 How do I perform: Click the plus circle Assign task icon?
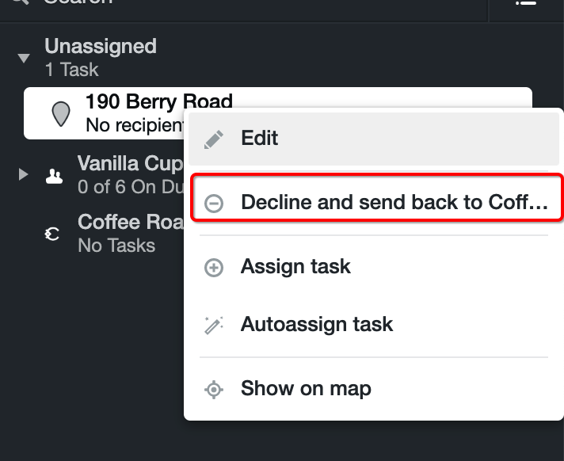214,267
